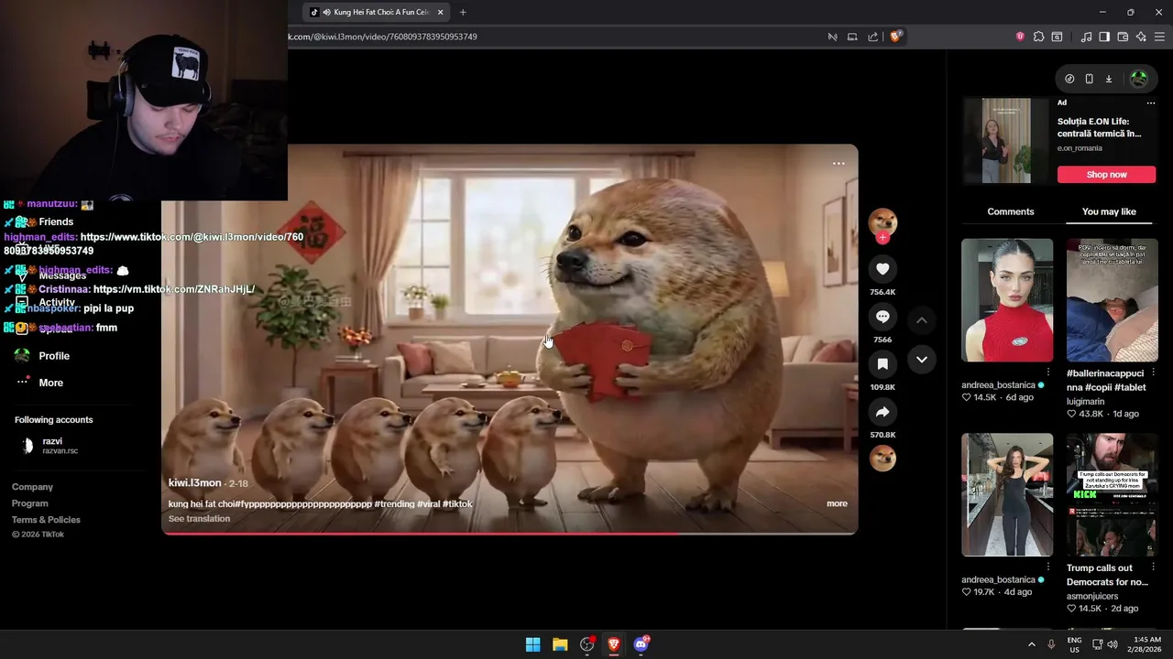Click the Terms & Policies footer link
Image resolution: width=1173 pixels, height=659 pixels.
[x=46, y=520]
